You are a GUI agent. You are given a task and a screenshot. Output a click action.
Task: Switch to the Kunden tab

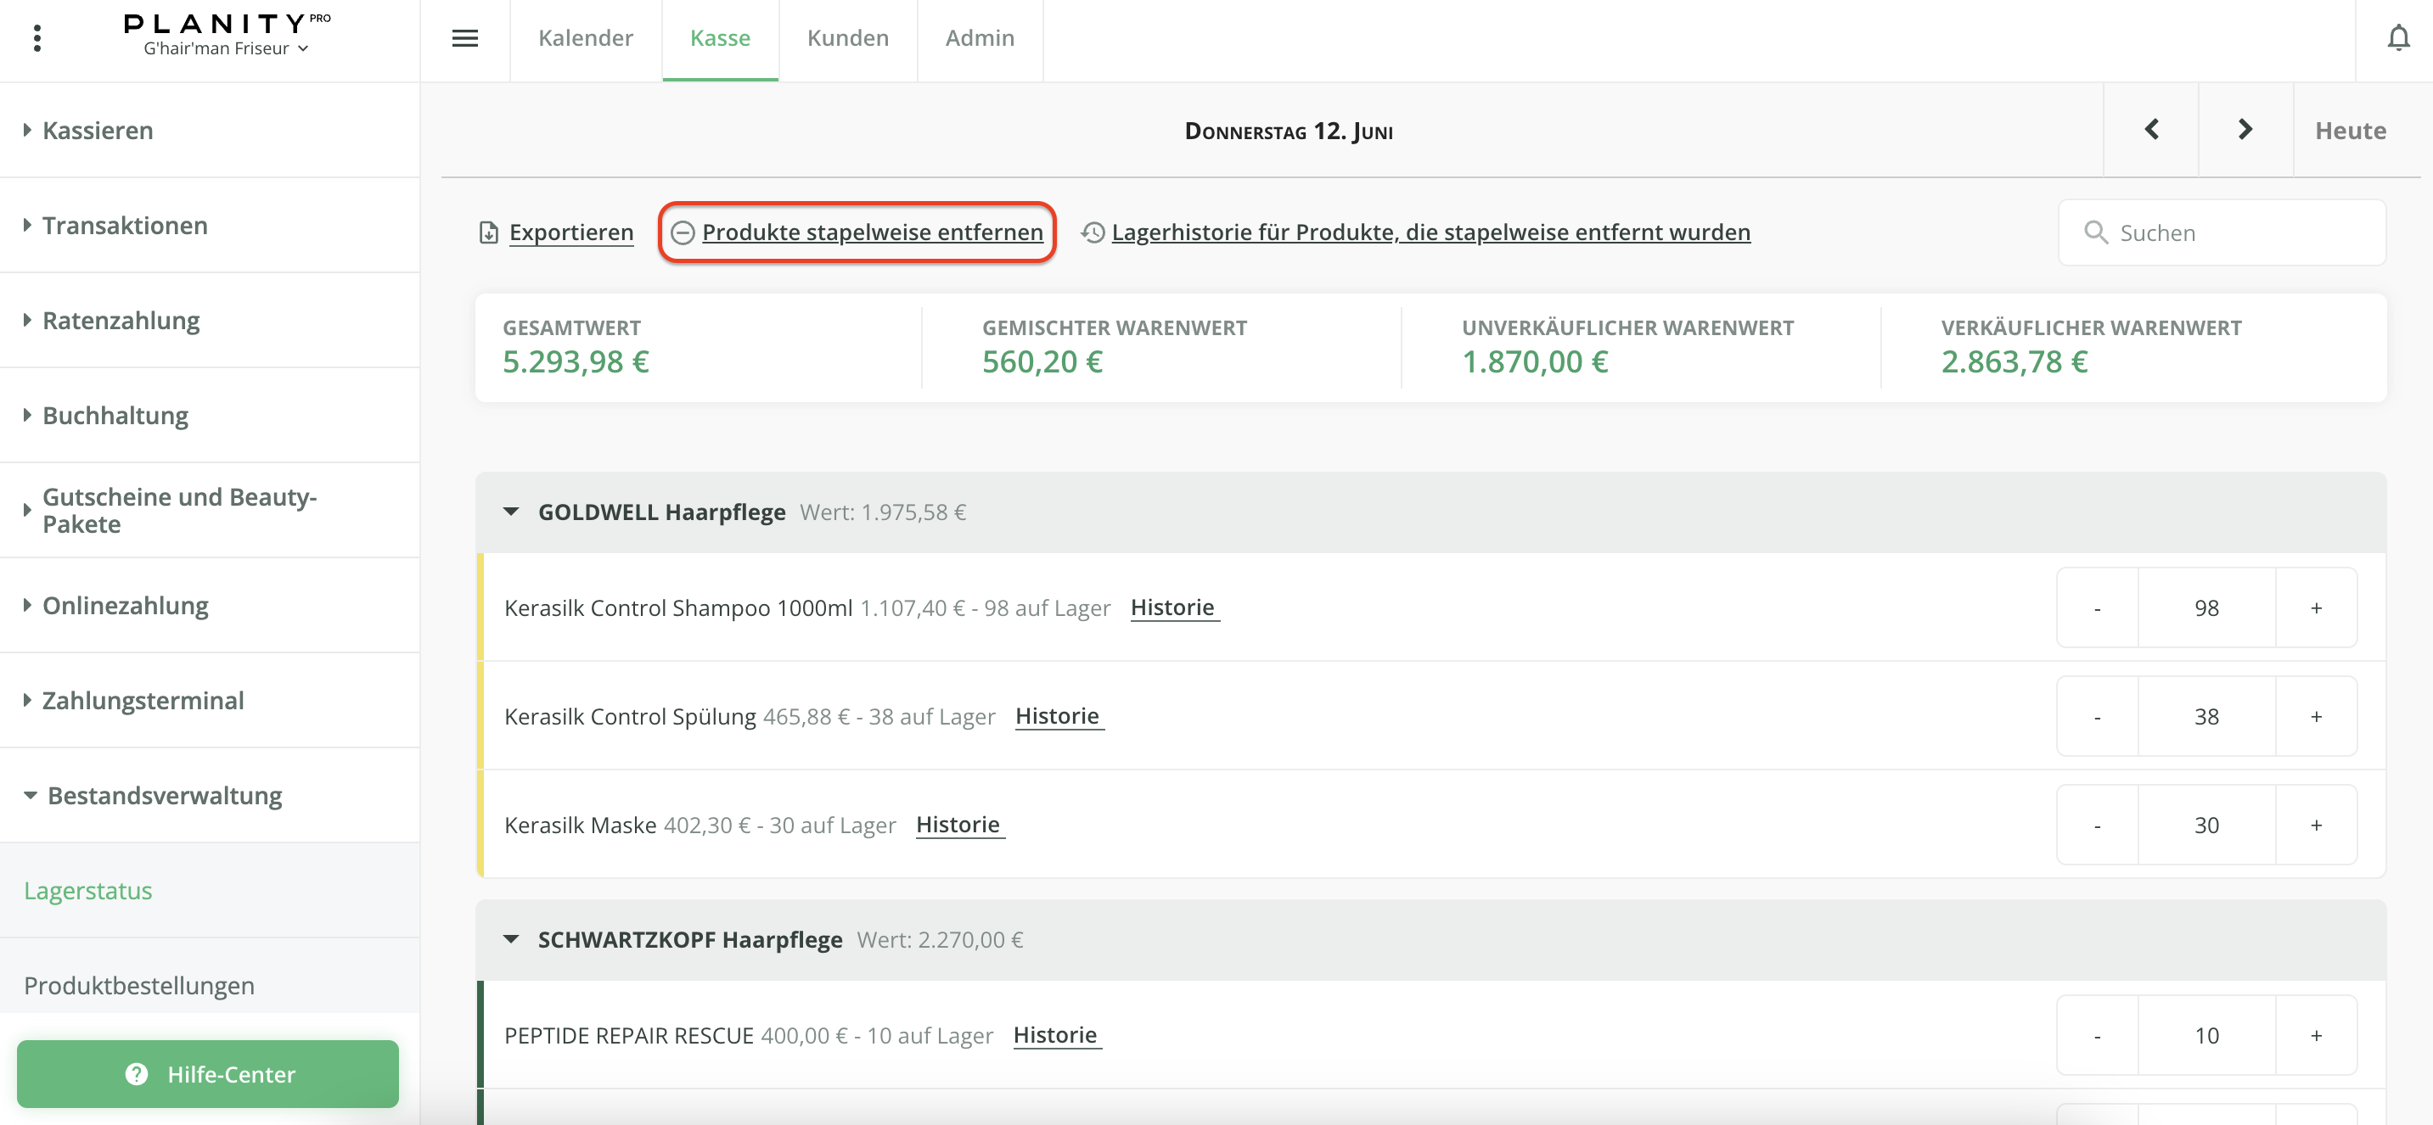[x=847, y=39]
